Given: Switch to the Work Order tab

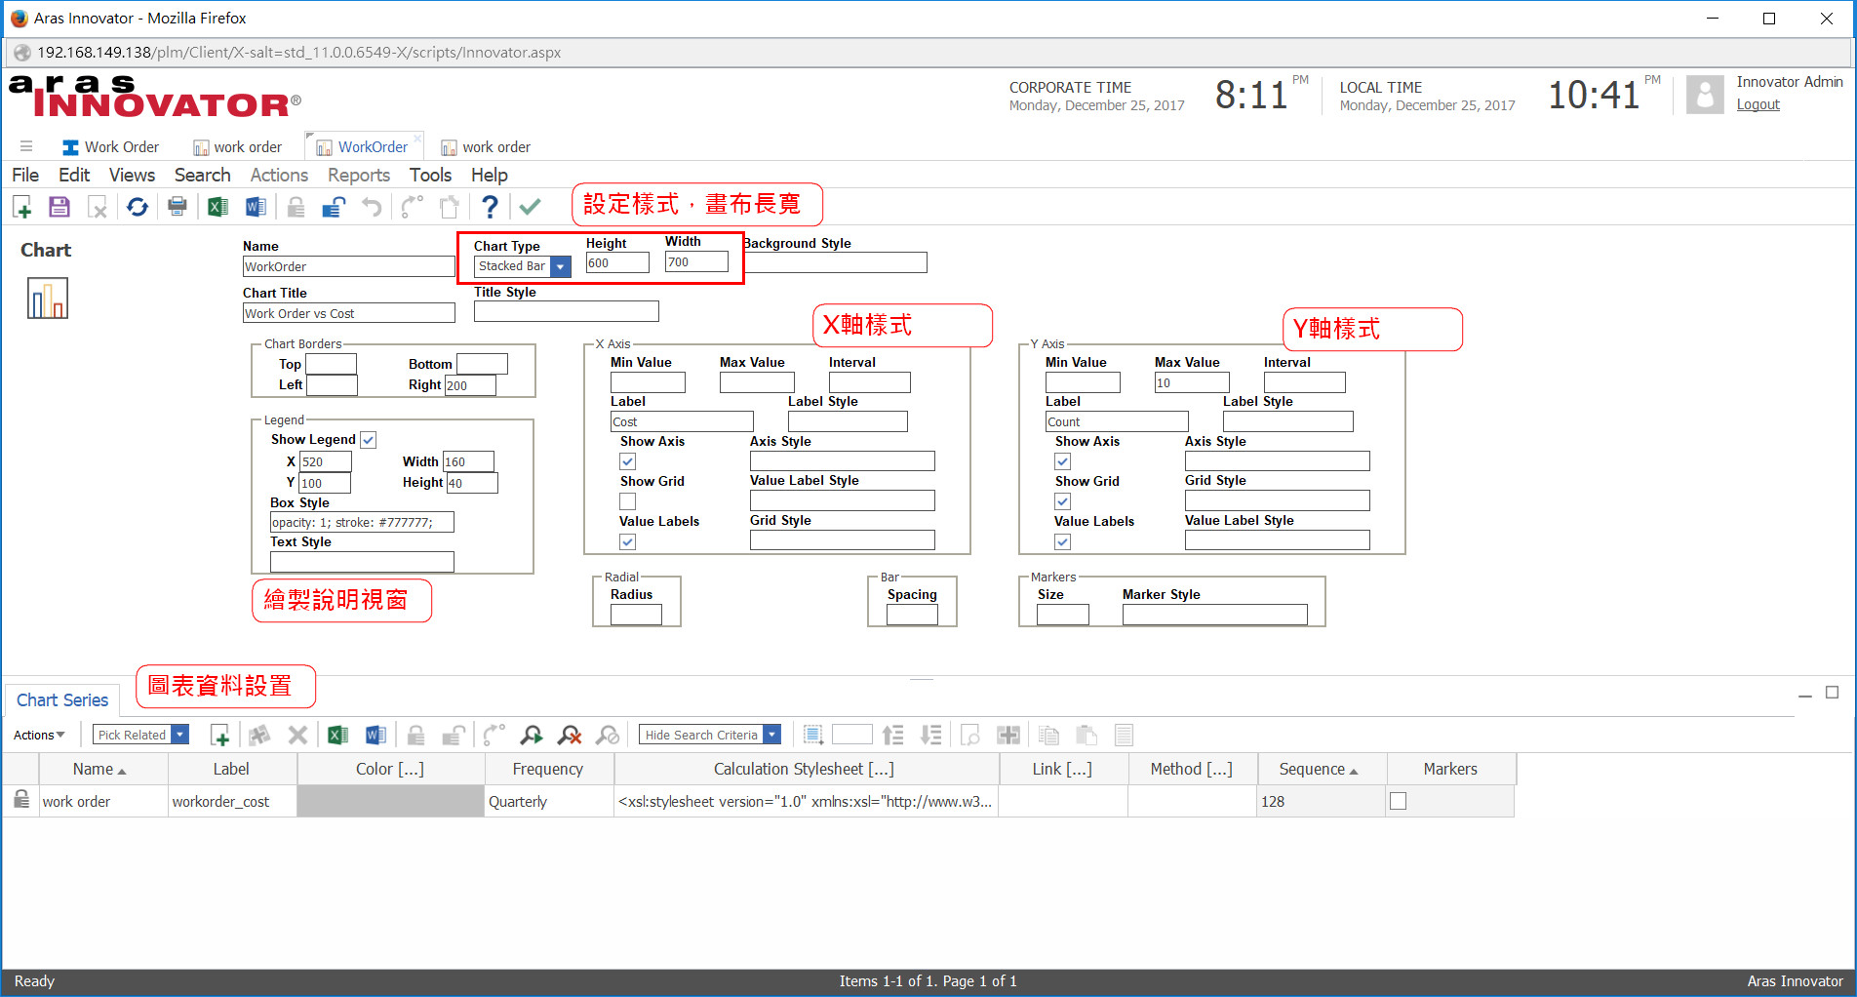Looking at the screenshot, I should pos(110,146).
